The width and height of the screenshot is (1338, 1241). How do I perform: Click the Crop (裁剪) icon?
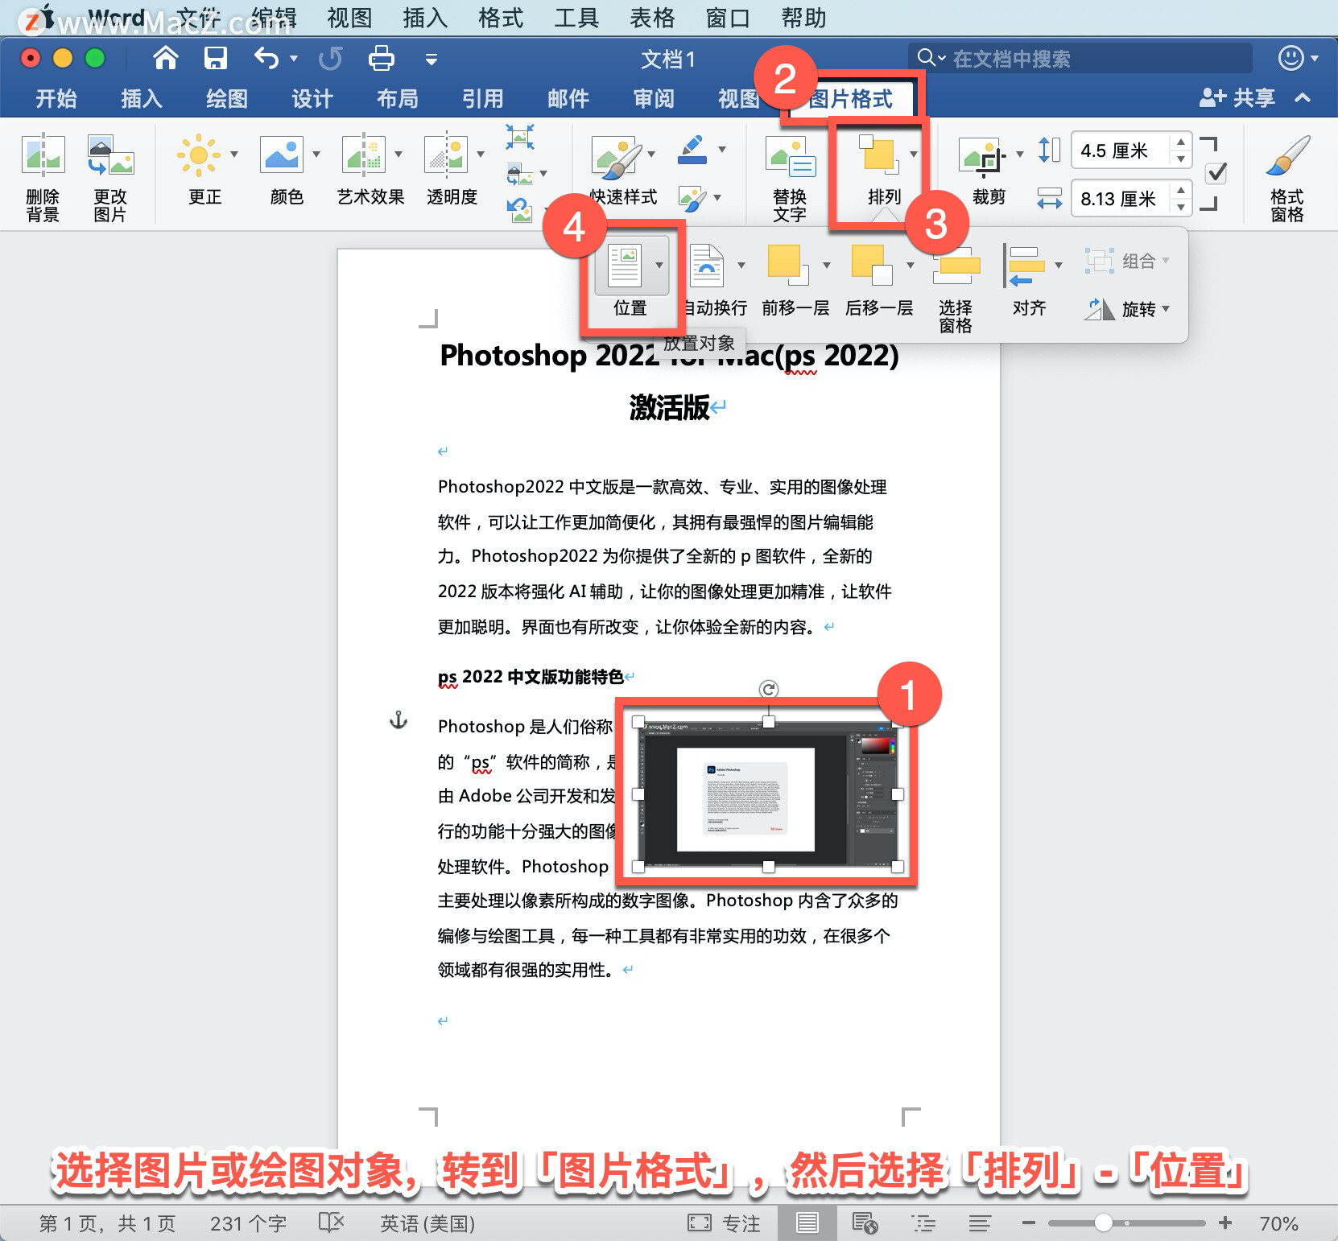click(x=983, y=155)
